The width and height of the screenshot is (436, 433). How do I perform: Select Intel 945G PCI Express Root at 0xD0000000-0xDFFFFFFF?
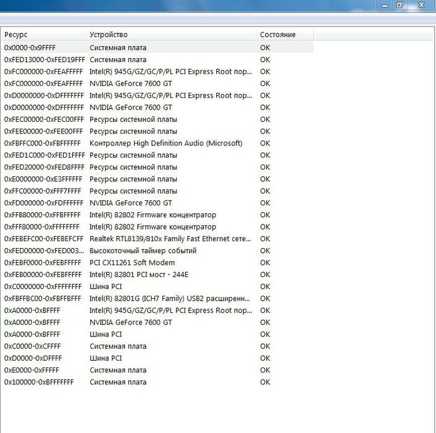pos(170,95)
